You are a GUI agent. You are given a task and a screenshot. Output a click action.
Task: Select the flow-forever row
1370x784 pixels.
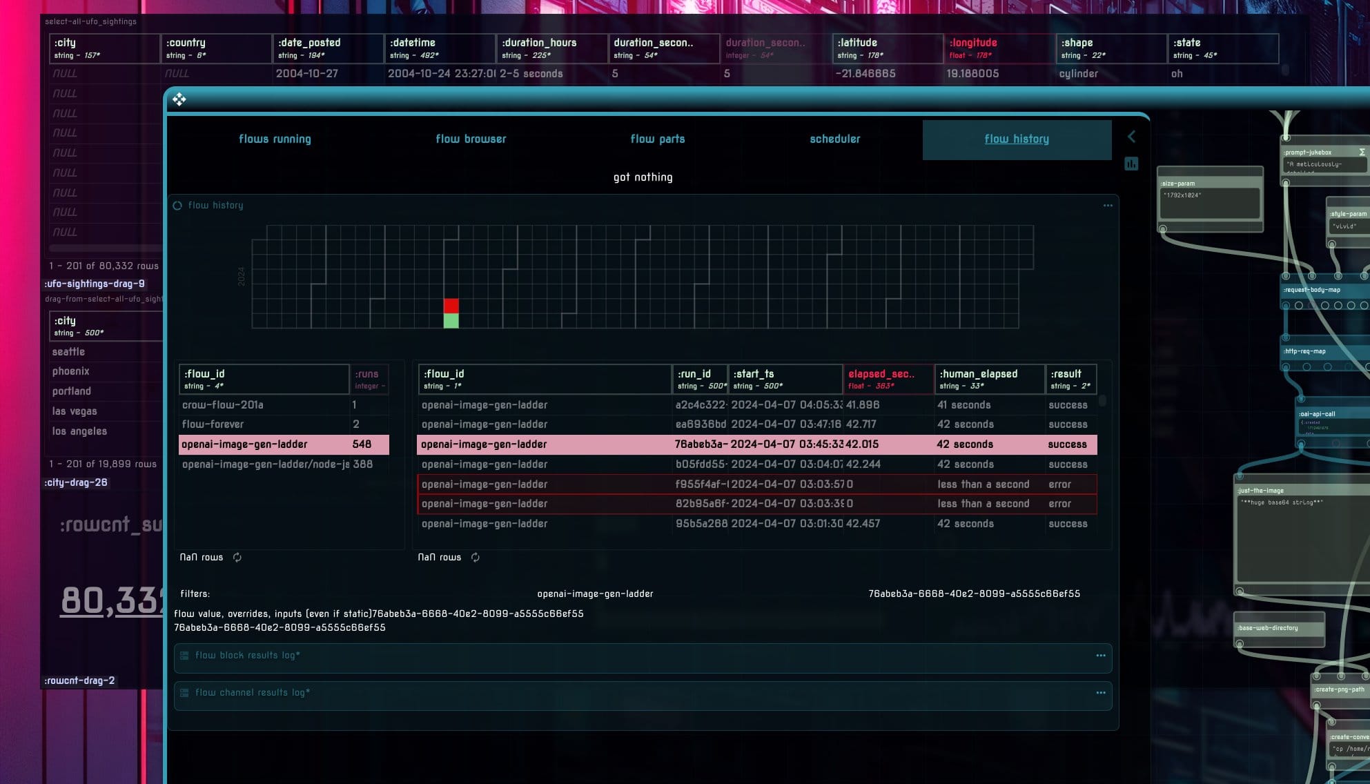(x=284, y=424)
